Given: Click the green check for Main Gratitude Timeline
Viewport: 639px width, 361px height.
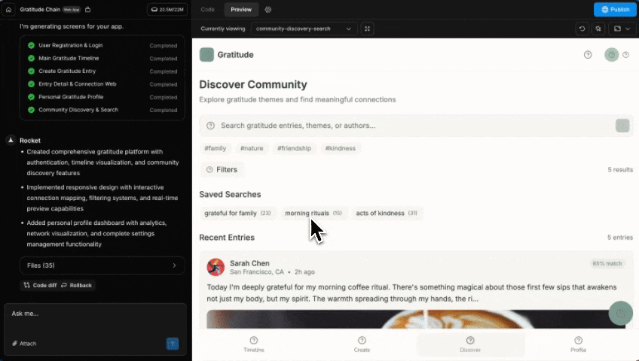Looking at the screenshot, I should (31, 58).
